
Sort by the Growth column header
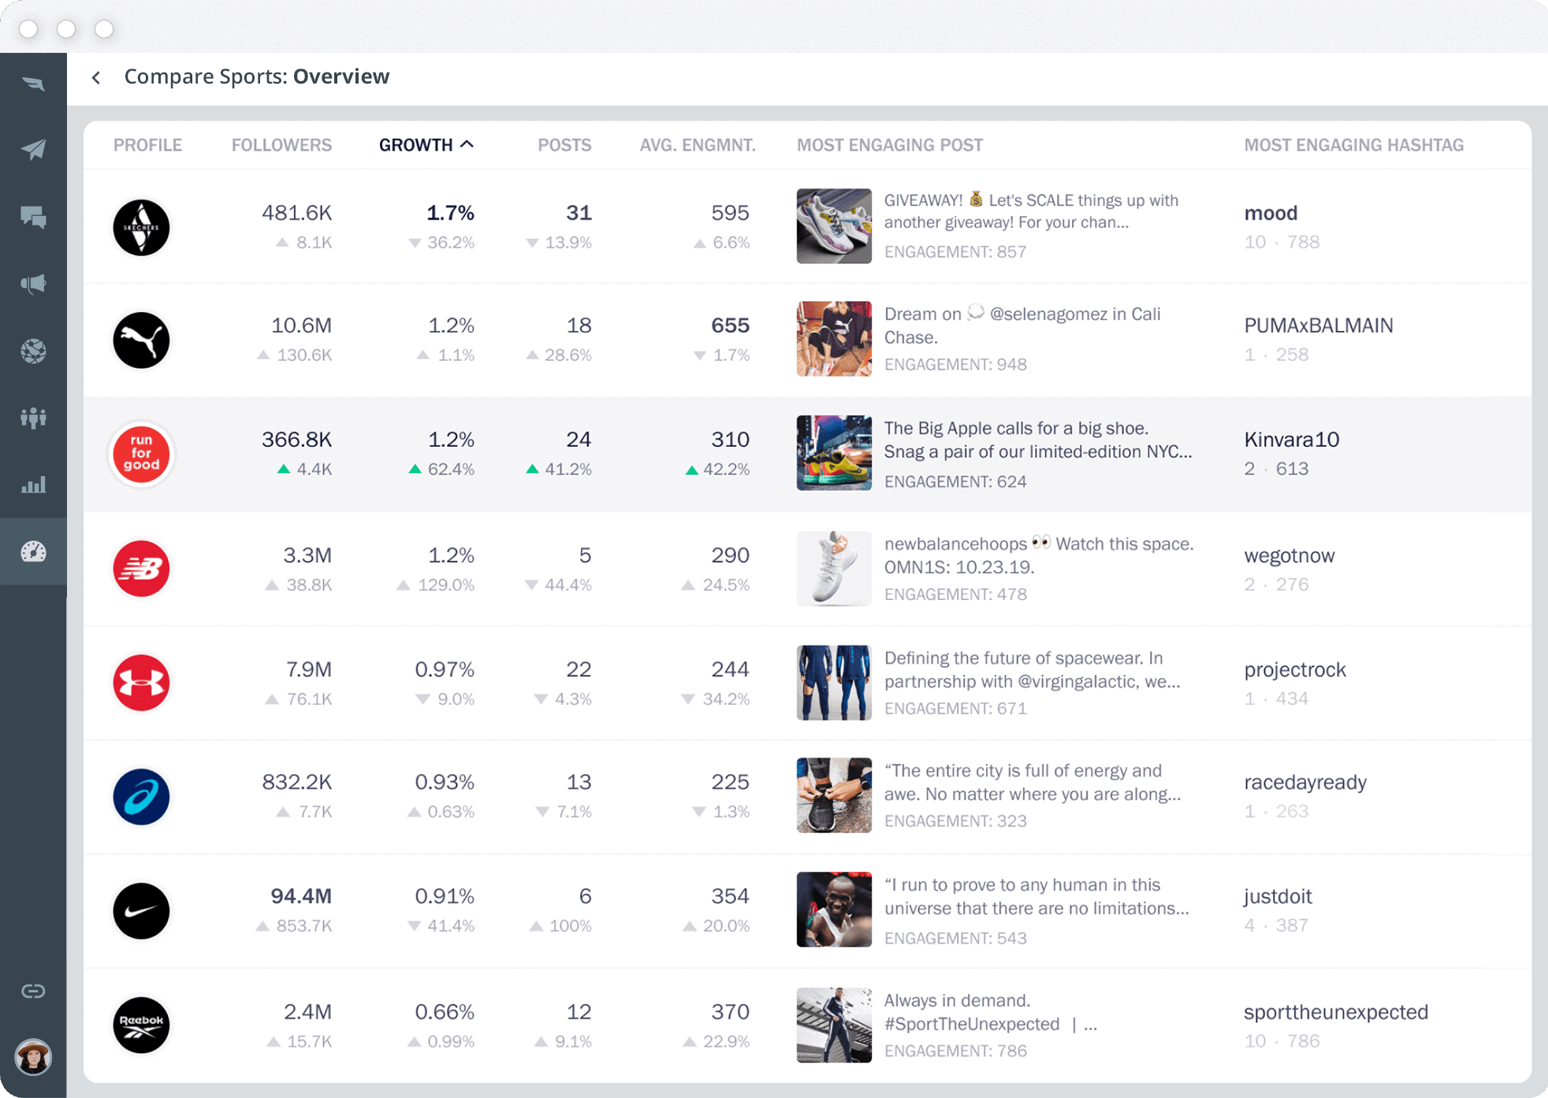pos(426,145)
